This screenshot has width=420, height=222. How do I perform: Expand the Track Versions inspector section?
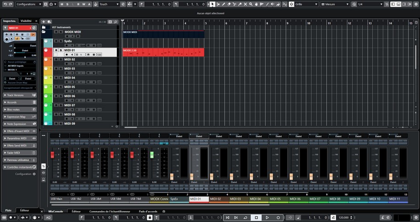click(20, 95)
